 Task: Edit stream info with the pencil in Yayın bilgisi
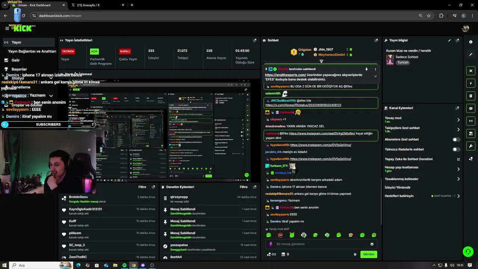449,40
